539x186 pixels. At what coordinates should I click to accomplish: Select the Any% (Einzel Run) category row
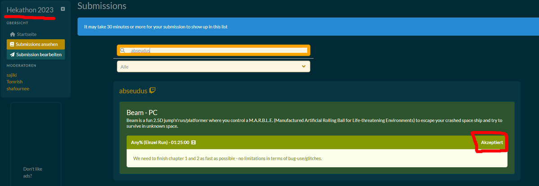click(317, 142)
